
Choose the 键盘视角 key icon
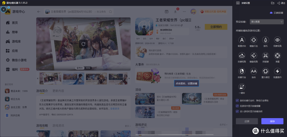tap(254, 55)
